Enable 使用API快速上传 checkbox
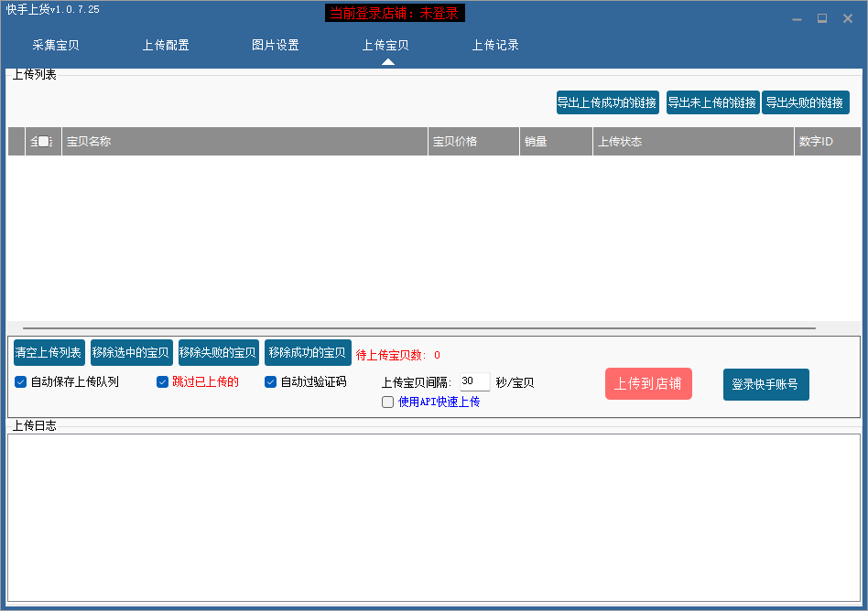The height and width of the screenshot is (611, 868). coord(388,402)
